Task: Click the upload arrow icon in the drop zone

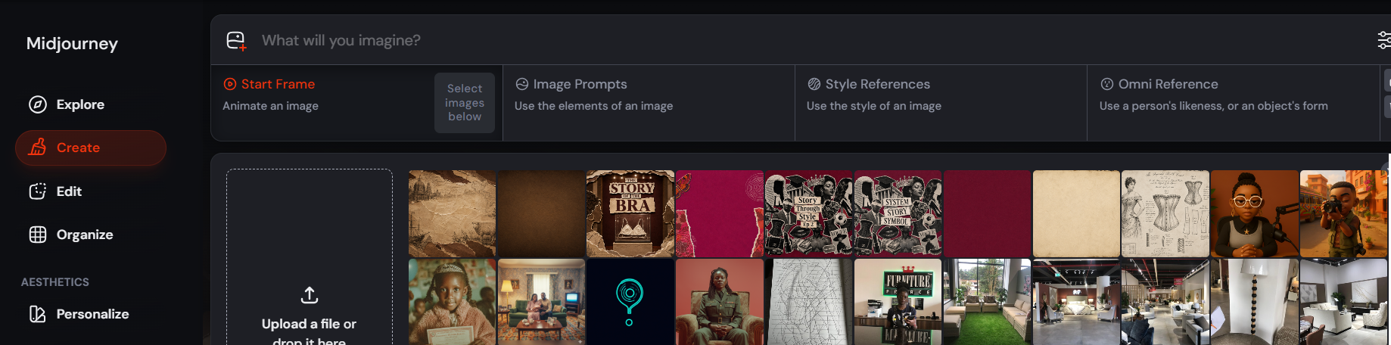Action: pos(310,295)
